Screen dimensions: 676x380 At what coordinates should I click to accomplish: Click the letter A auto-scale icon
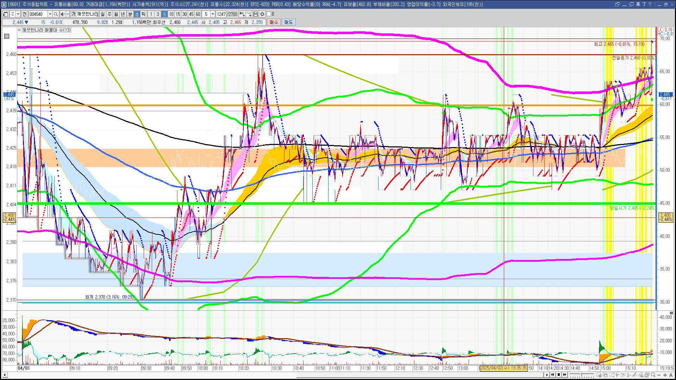[671, 375]
